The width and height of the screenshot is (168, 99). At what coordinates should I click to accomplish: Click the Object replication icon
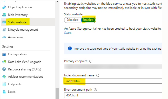coord(4,7)
